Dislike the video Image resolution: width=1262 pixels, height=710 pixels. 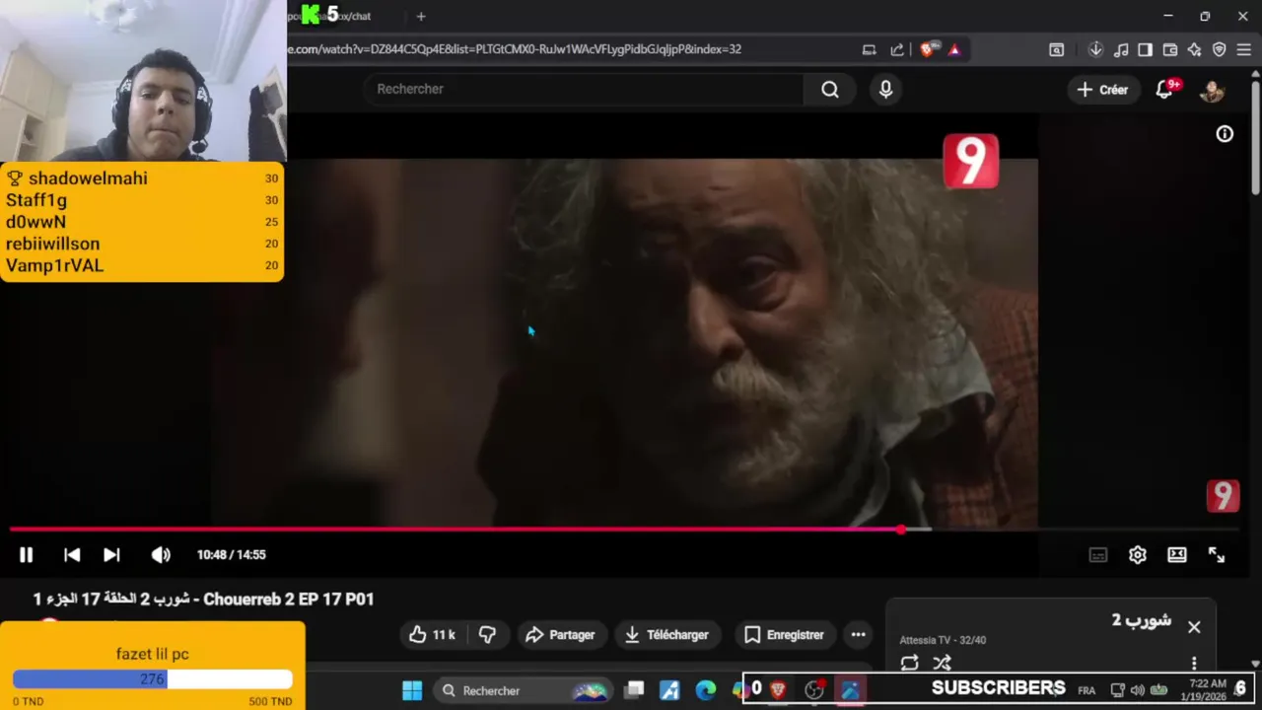(x=487, y=635)
